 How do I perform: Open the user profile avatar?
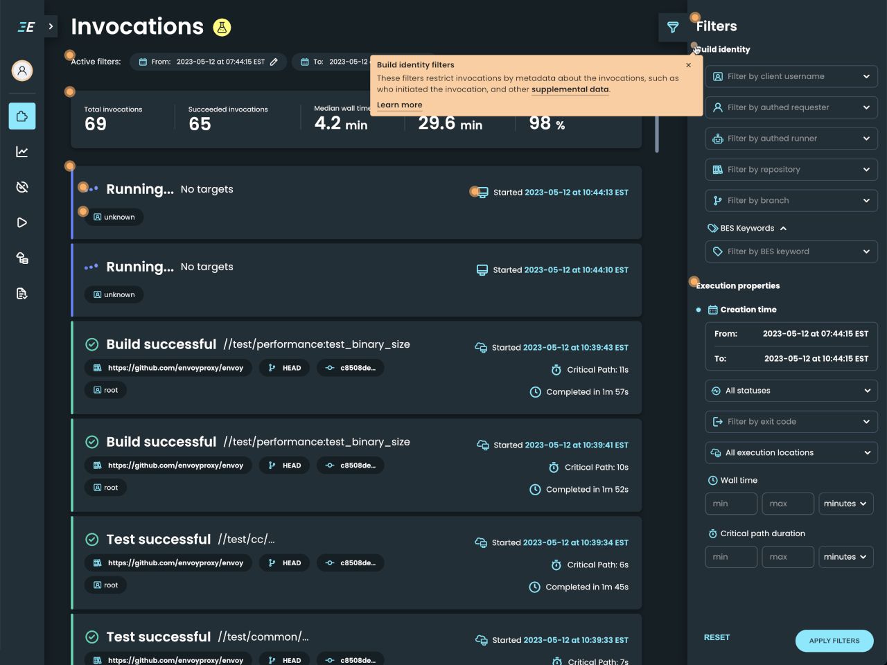[x=21, y=71]
